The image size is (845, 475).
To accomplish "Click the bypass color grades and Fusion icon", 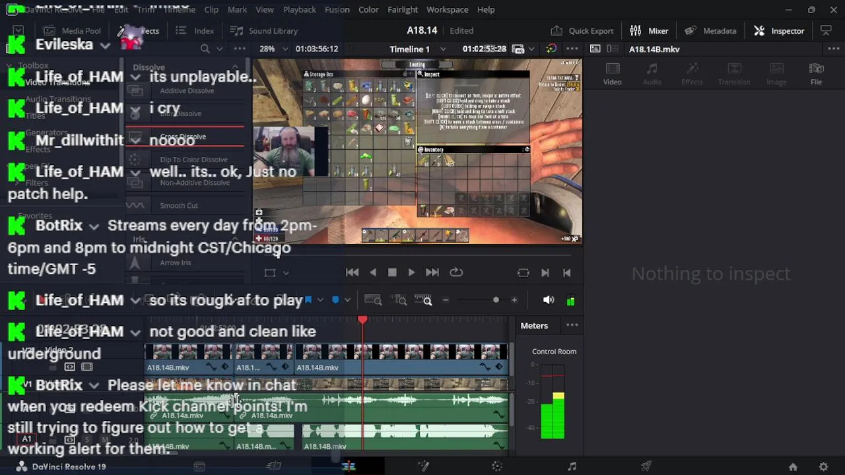I will [551, 49].
